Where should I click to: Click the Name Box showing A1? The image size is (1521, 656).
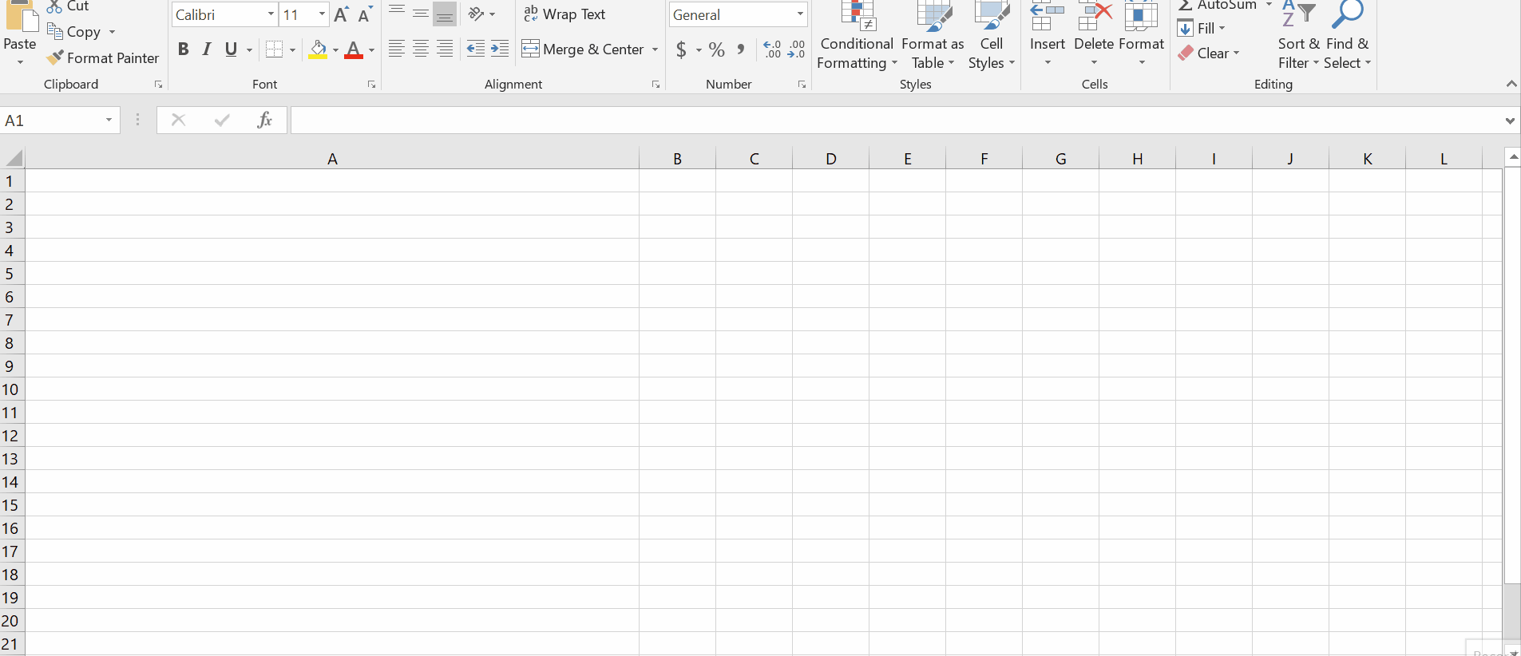52,121
